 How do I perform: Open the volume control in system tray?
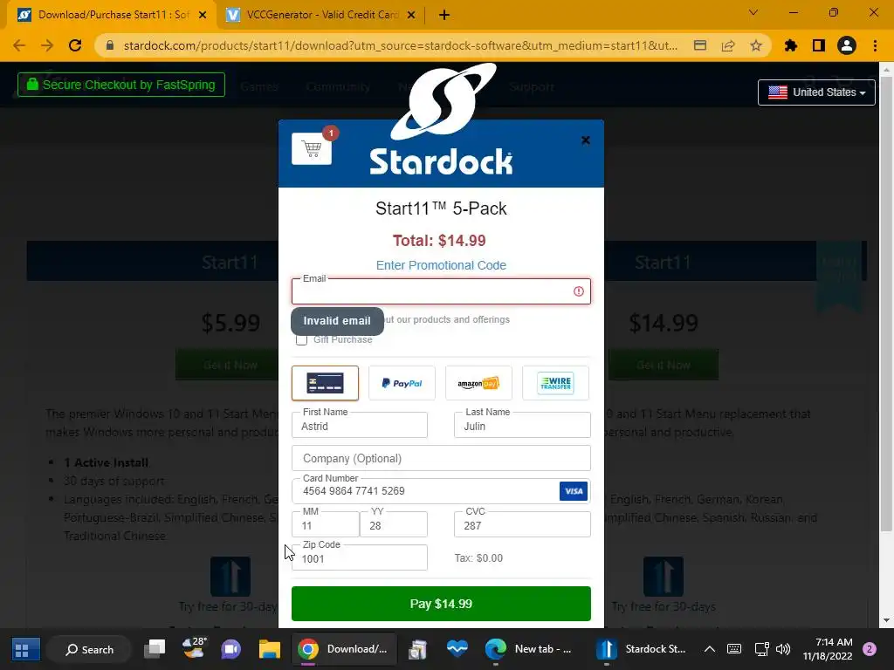click(783, 649)
